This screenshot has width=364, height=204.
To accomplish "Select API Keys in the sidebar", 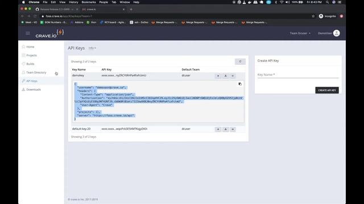I will 32,81.
